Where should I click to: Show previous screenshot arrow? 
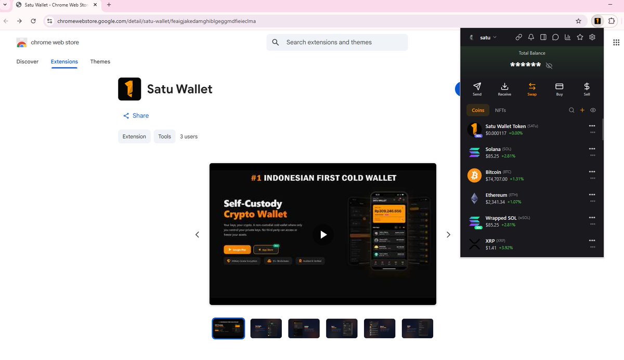[x=197, y=235]
